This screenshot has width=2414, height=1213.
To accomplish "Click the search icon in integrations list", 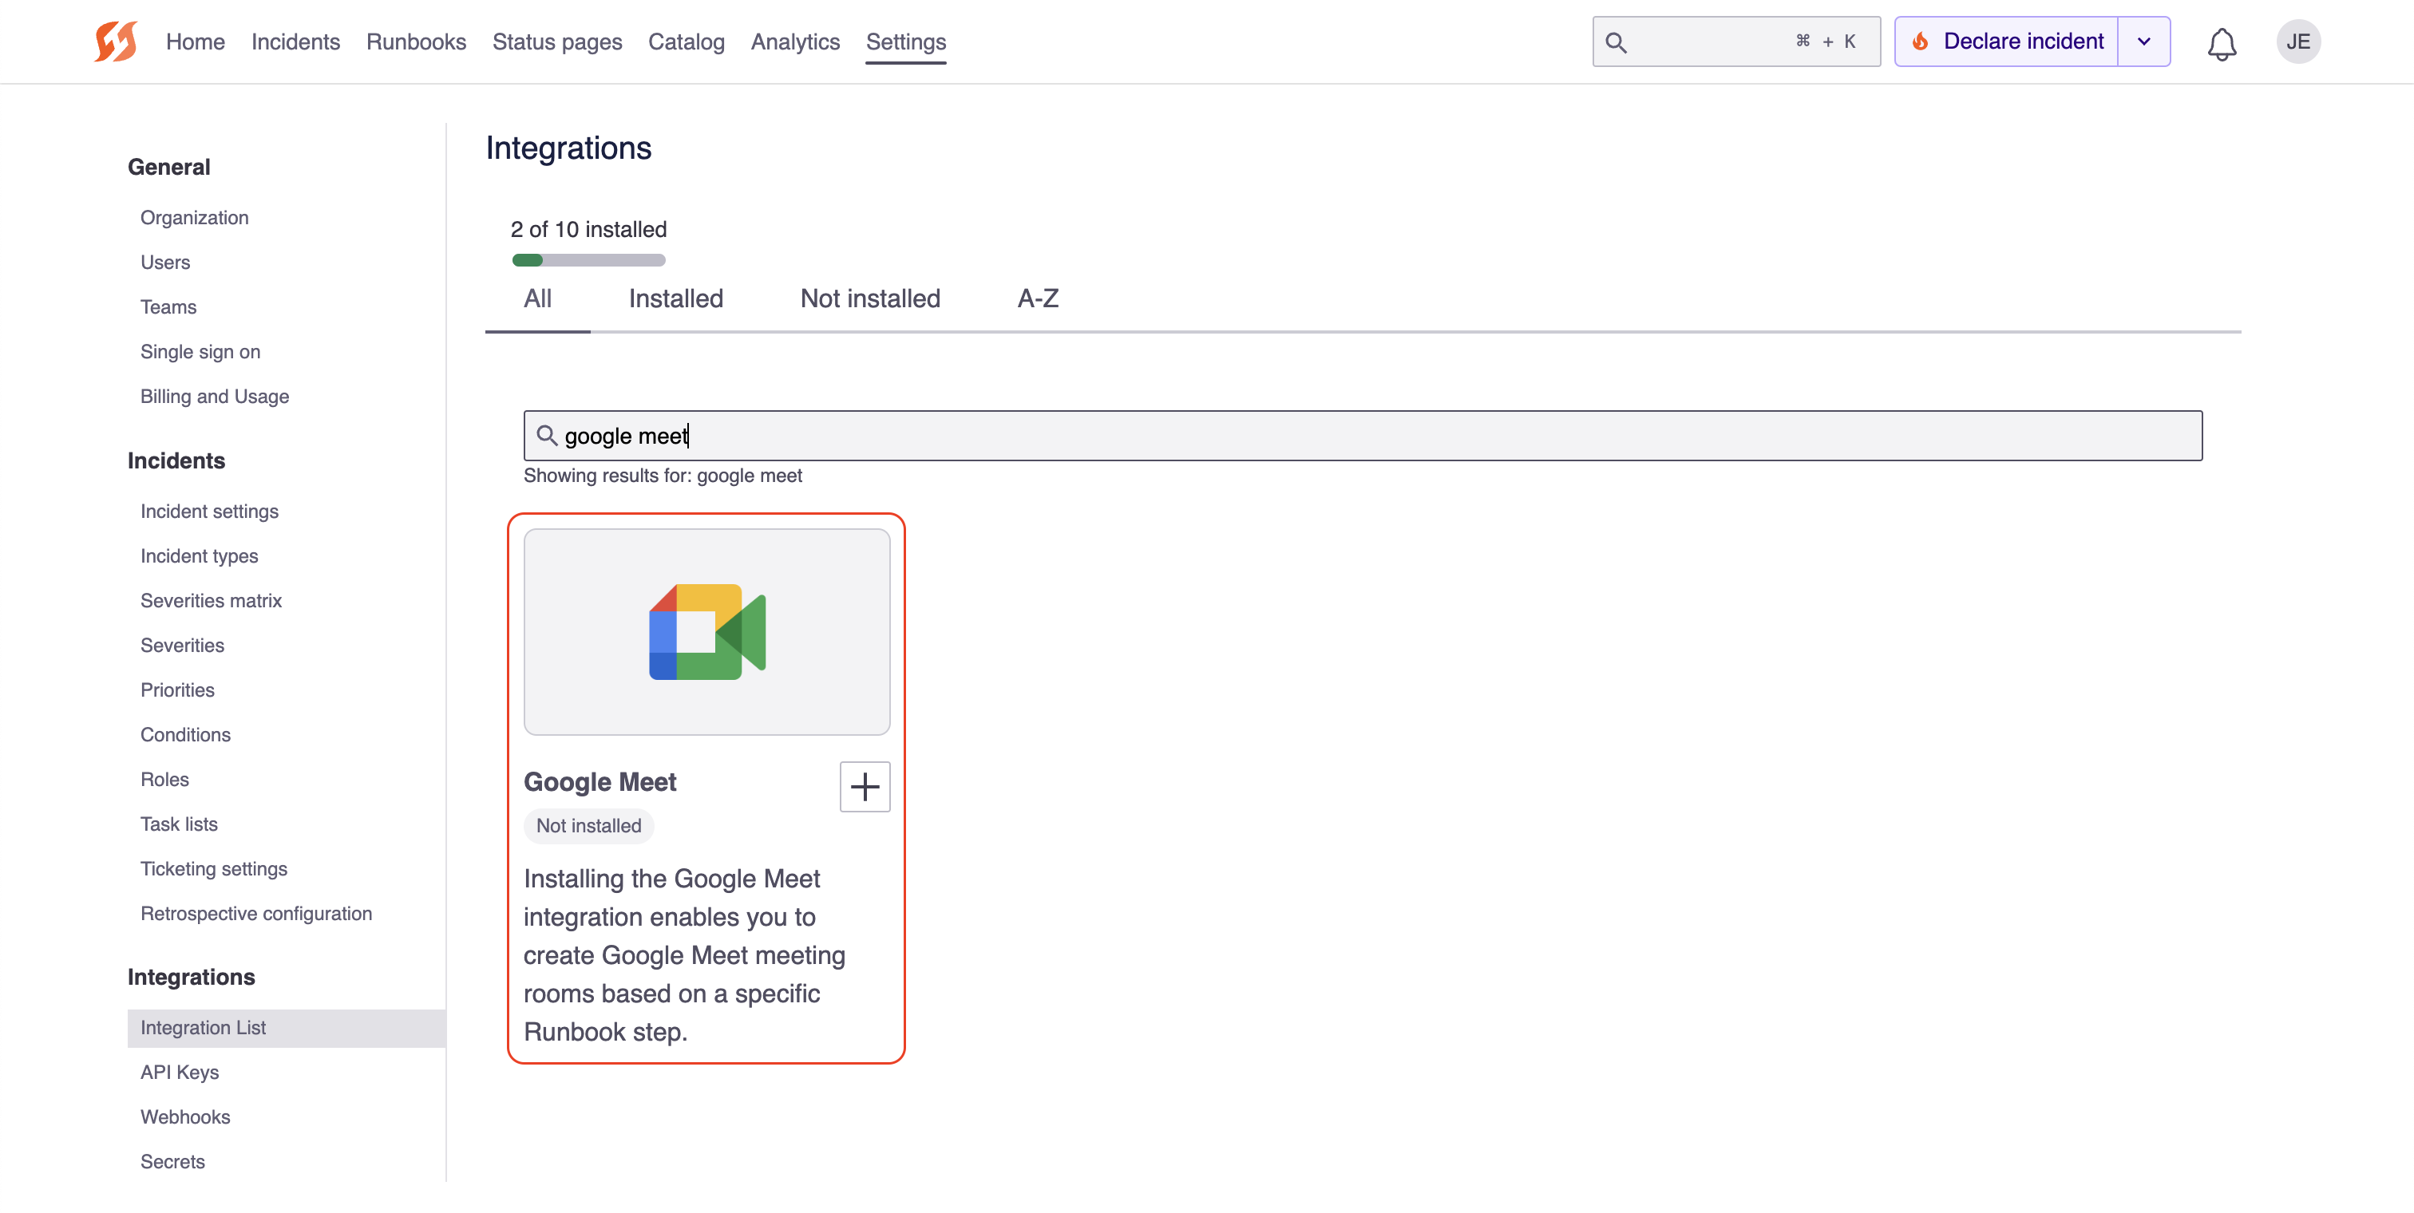I will [546, 435].
